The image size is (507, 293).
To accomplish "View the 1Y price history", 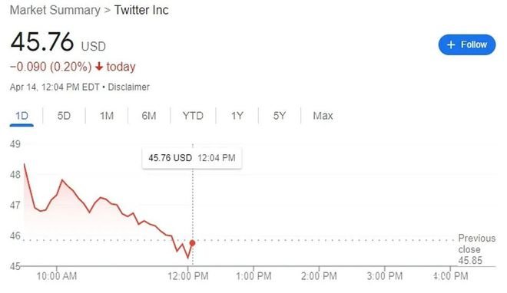I will (x=237, y=116).
